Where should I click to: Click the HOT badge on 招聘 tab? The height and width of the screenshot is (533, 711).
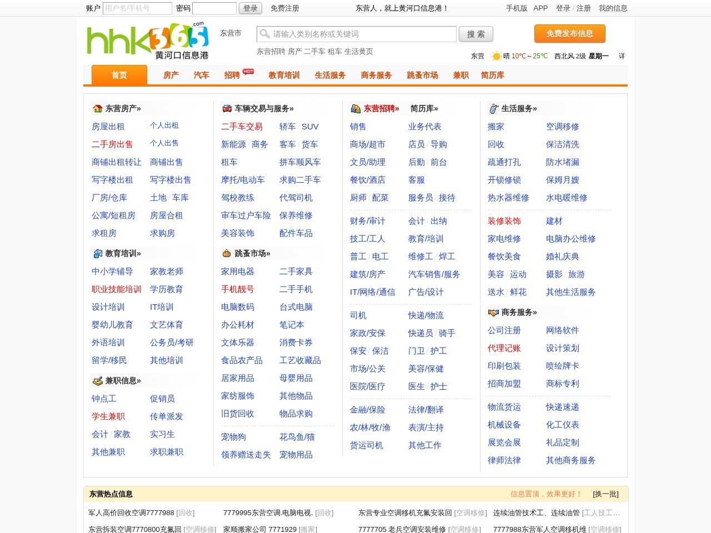(248, 72)
